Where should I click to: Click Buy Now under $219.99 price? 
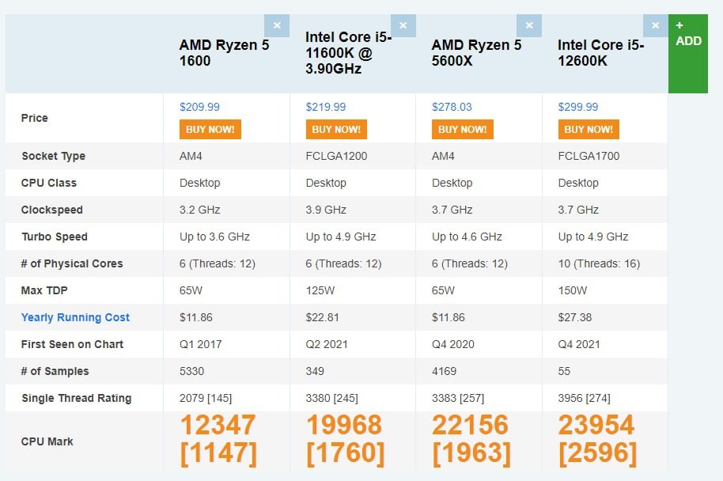336,130
